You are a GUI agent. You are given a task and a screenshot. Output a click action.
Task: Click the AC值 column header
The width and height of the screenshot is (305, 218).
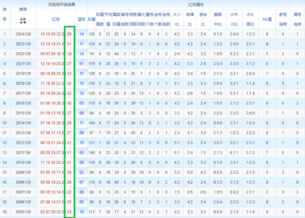point(267,19)
